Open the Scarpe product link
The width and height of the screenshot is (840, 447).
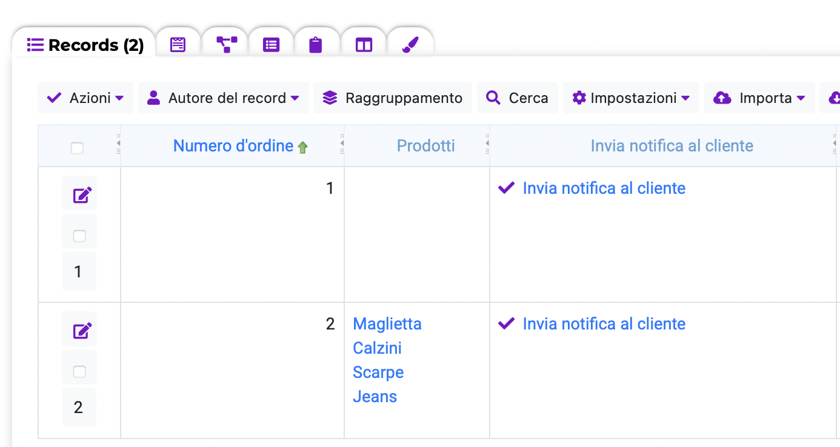378,372
